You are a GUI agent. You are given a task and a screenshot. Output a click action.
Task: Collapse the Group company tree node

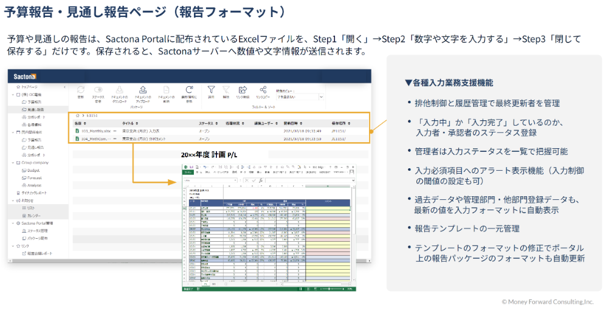coord(13,163)
